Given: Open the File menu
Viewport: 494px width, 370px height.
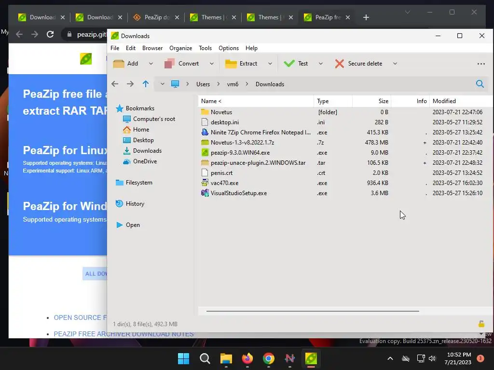Looking at the screenshot, I should click(115, 48).
